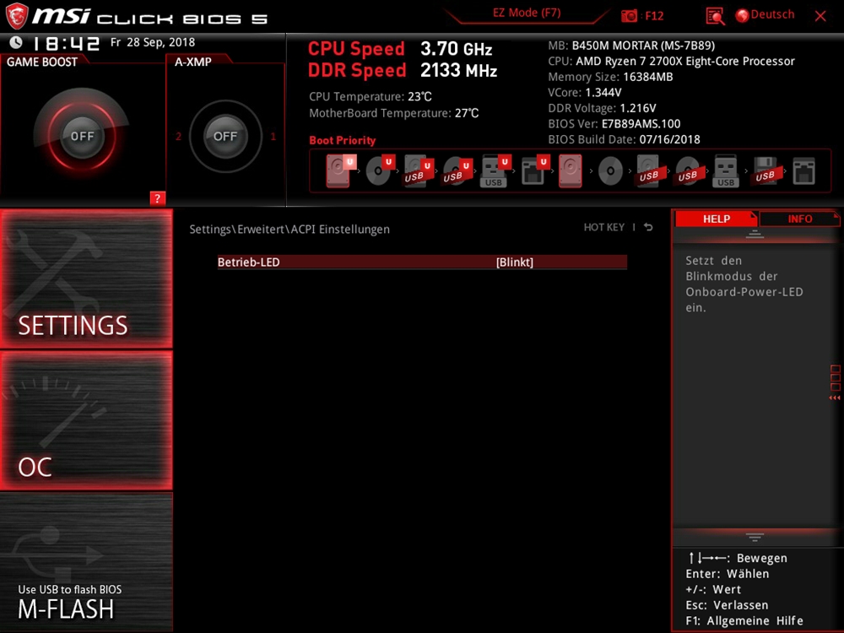Image resolution: width=844 pixels, height=633 pixels.
Task: Take a screenshot with the F12 camera icon
Action: [x=630, y=15]
